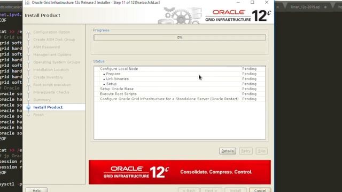Select the ASM Password step

46,47
